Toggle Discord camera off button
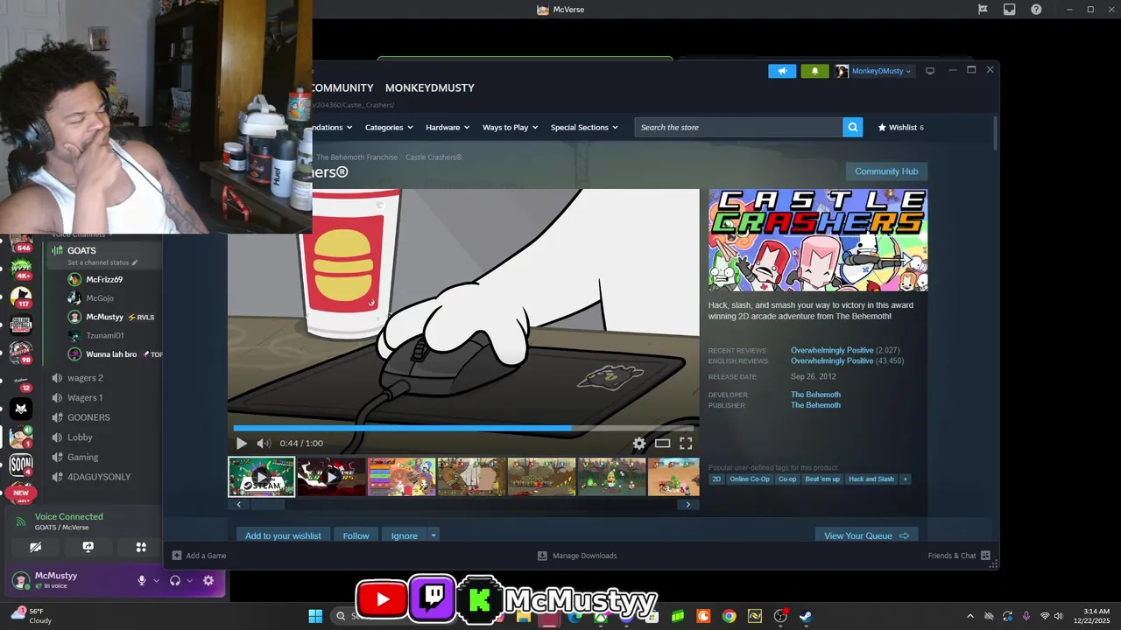The image size is (1121, 630). pyautogui.click(x=35, y=547)
